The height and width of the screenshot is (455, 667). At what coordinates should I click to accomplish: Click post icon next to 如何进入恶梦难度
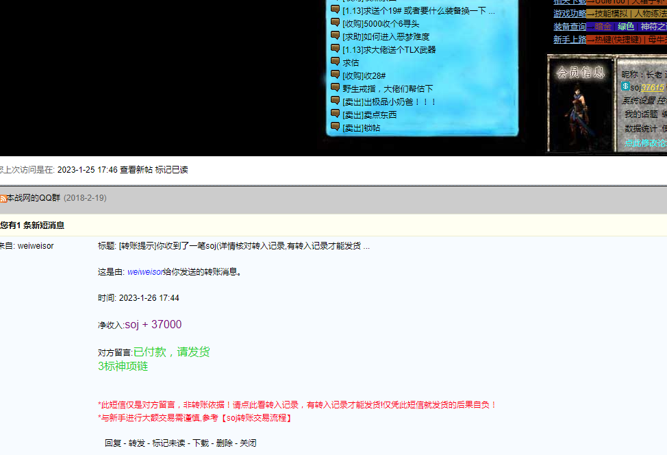tap(335, 36)
